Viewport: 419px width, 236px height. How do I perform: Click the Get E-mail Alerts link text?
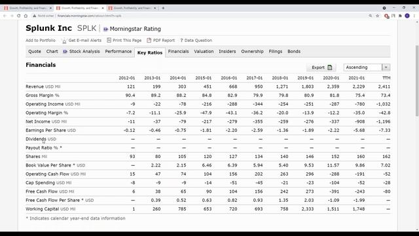point(85,41)
